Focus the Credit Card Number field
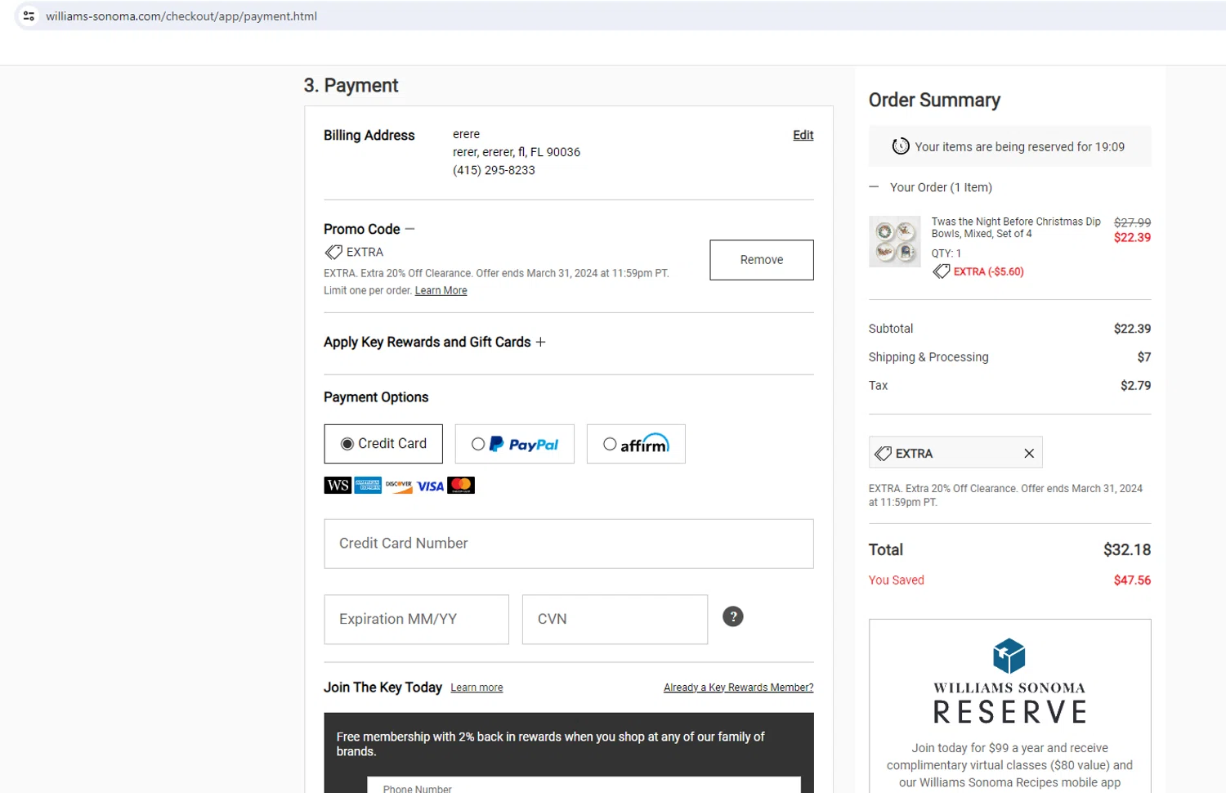The image size is (1226, 793). 569,544
